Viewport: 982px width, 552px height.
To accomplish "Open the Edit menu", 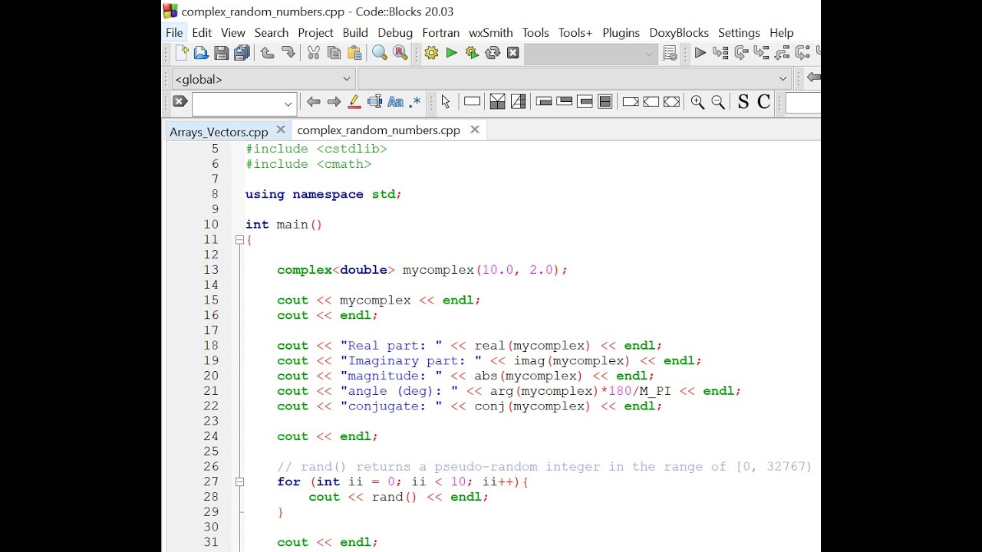I will [x=202, y=33].
